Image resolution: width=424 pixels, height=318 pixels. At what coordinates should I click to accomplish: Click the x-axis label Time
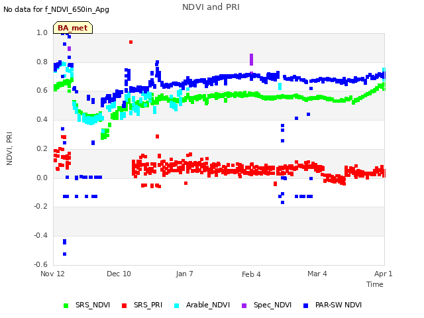coord(375,284)
